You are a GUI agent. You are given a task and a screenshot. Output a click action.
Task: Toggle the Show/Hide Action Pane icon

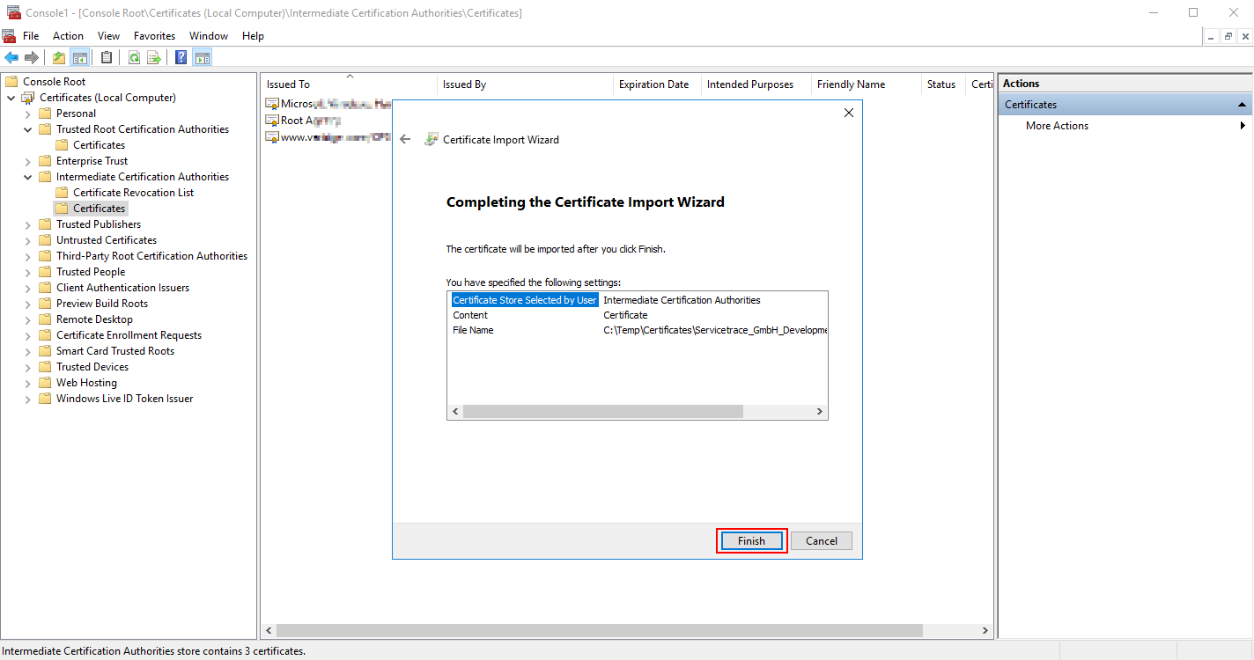[x=203, y=57]
